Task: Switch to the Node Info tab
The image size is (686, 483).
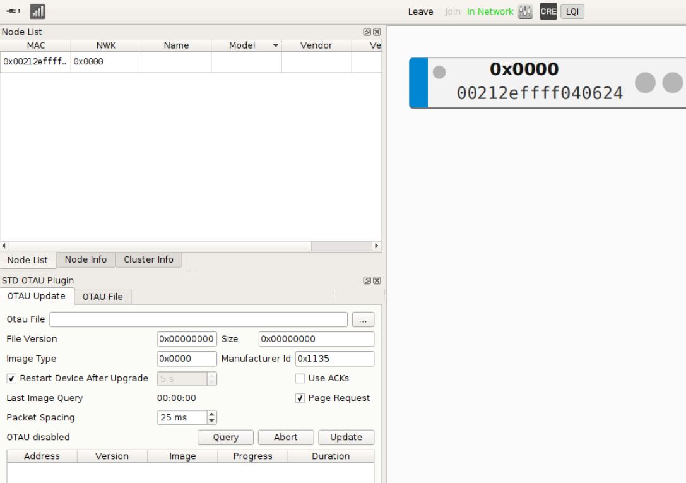Action: 86,259
